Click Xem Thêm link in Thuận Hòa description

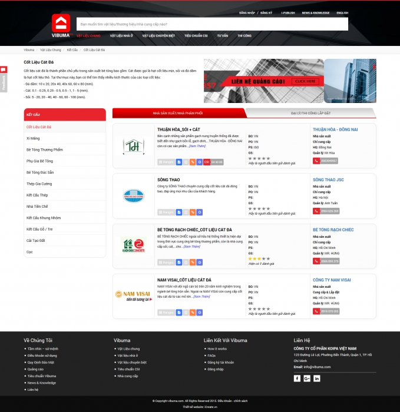[x=197, y=146]
